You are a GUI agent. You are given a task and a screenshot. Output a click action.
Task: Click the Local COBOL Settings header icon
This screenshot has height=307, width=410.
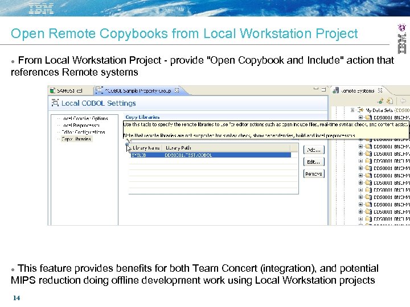55,102
